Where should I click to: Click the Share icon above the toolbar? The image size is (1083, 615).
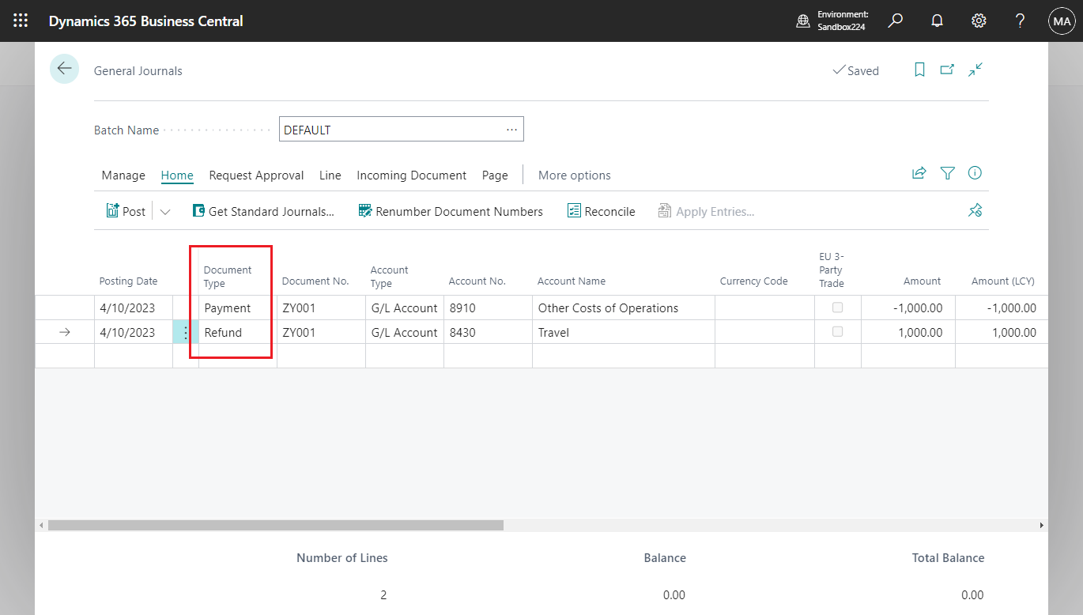pyautogui.click(x=919, y=172)
